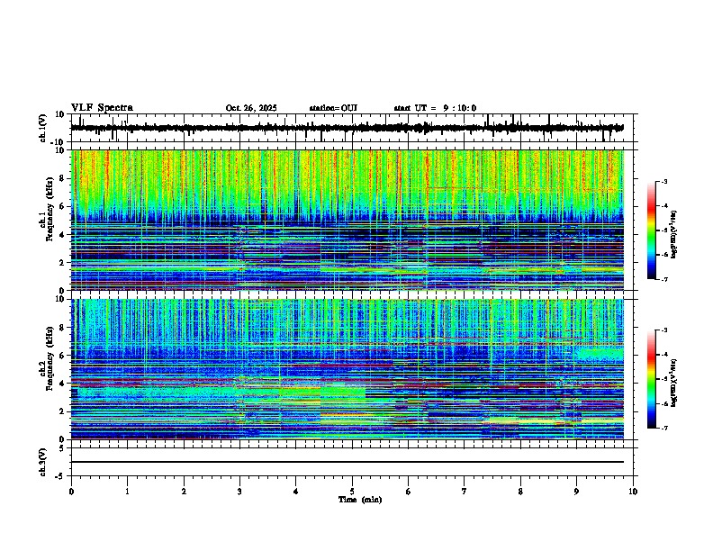Click the "Time (min)" axis label
Viewport: 713px width, 551px height.
pos(360,500)
